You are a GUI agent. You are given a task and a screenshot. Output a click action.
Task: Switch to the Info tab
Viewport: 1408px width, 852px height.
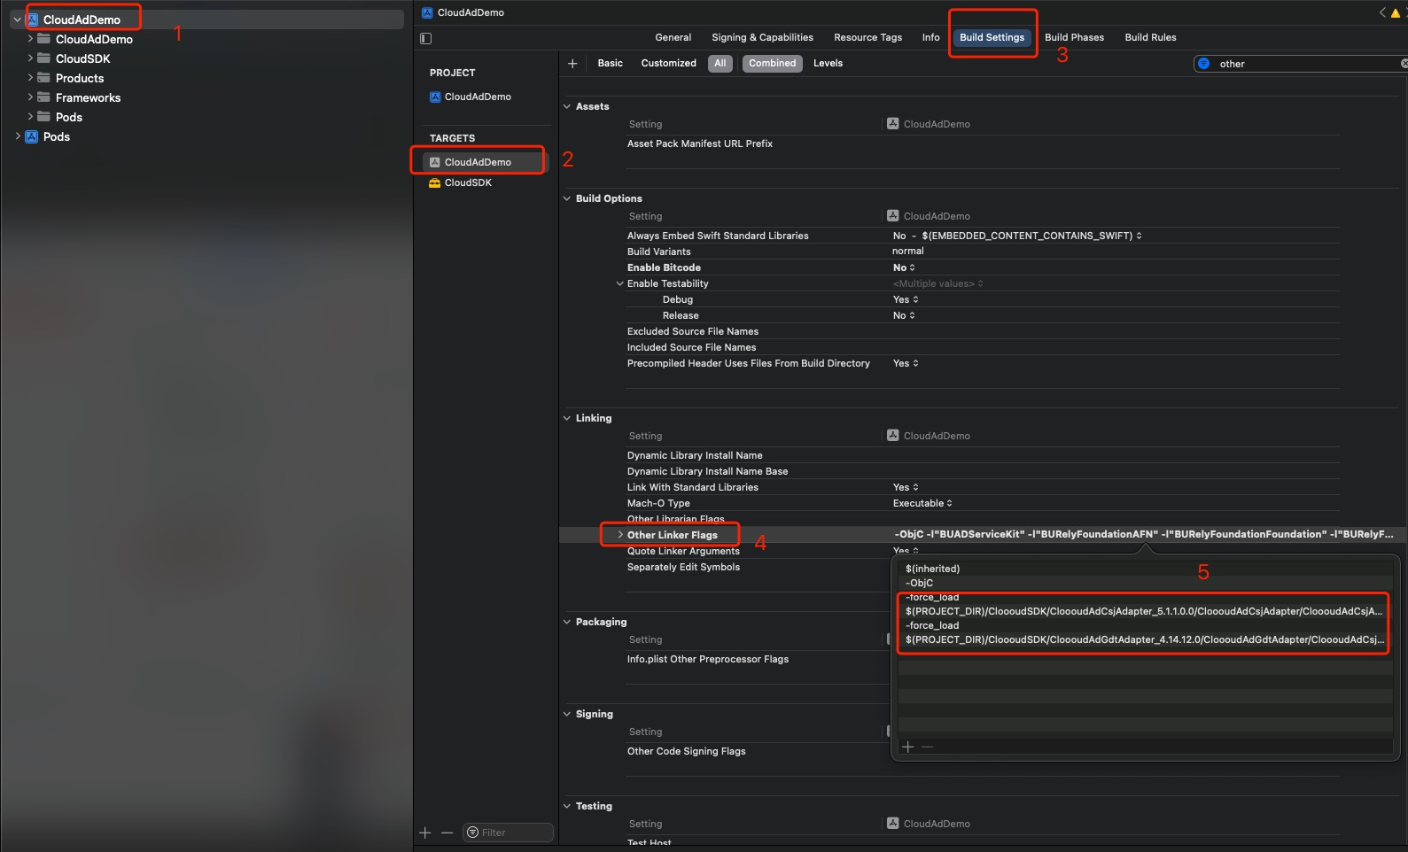pos(930,37)
